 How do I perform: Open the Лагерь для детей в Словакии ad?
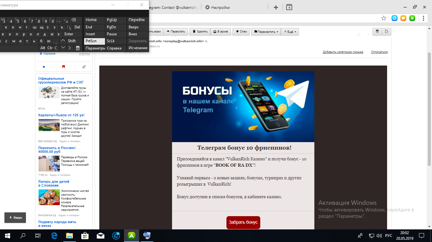54,183
